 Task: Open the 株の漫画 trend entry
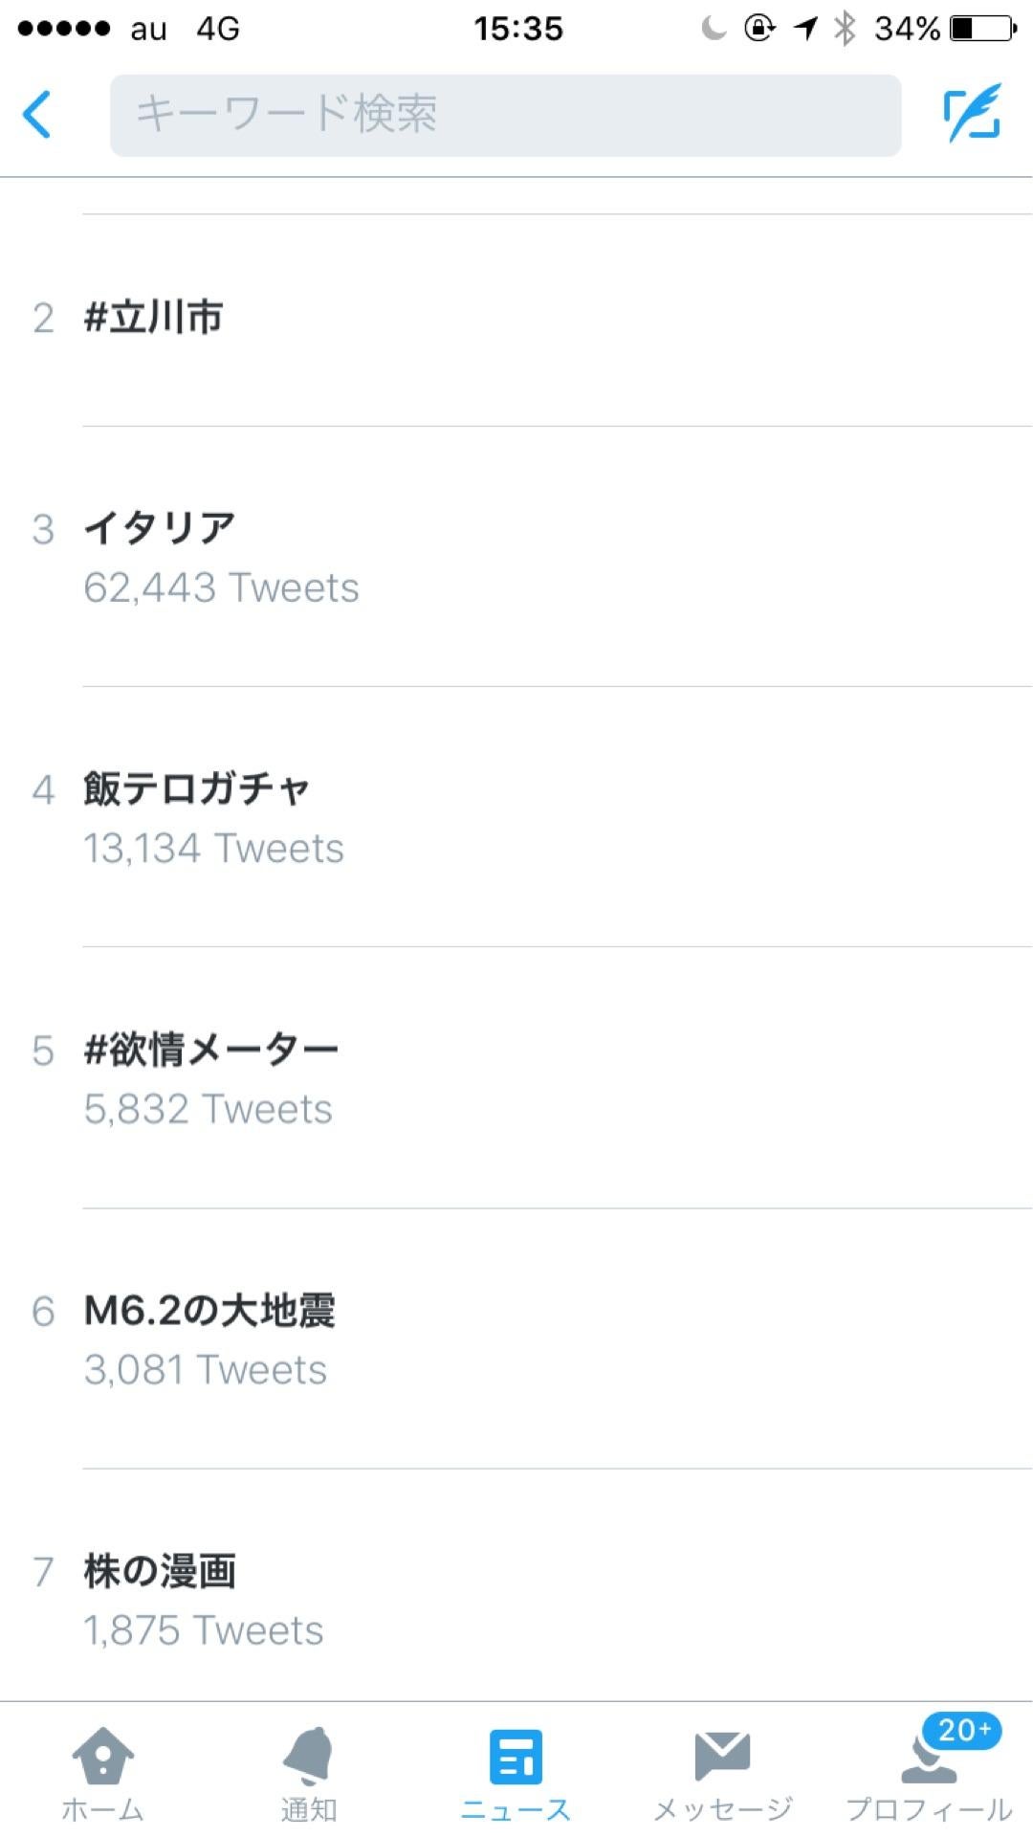tap(160, 1572)
